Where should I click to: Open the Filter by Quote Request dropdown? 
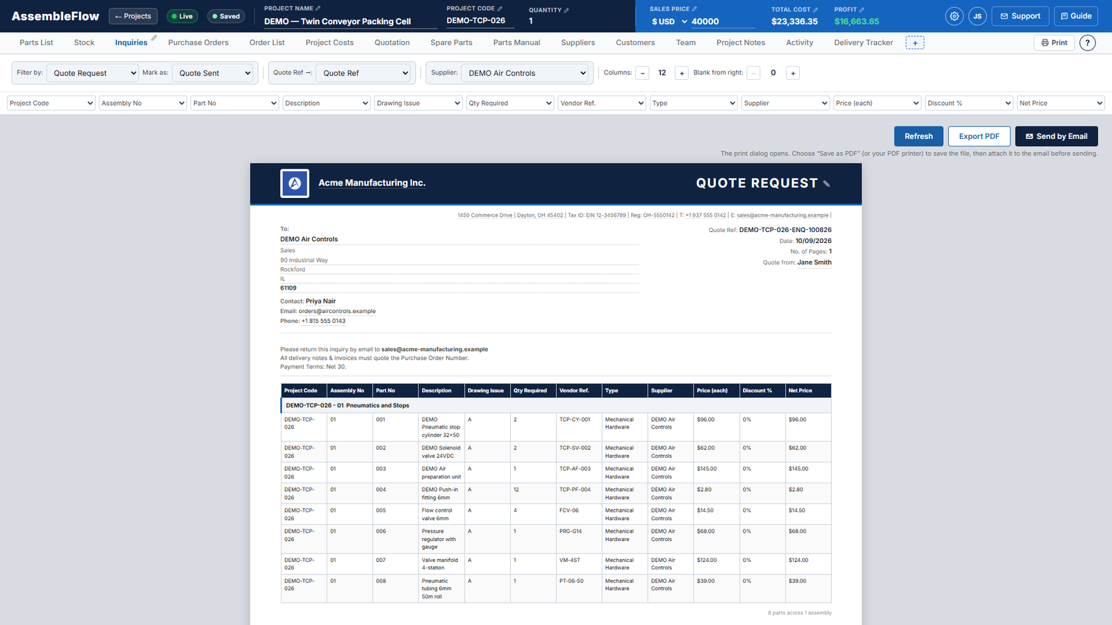[x=93, y=73]
